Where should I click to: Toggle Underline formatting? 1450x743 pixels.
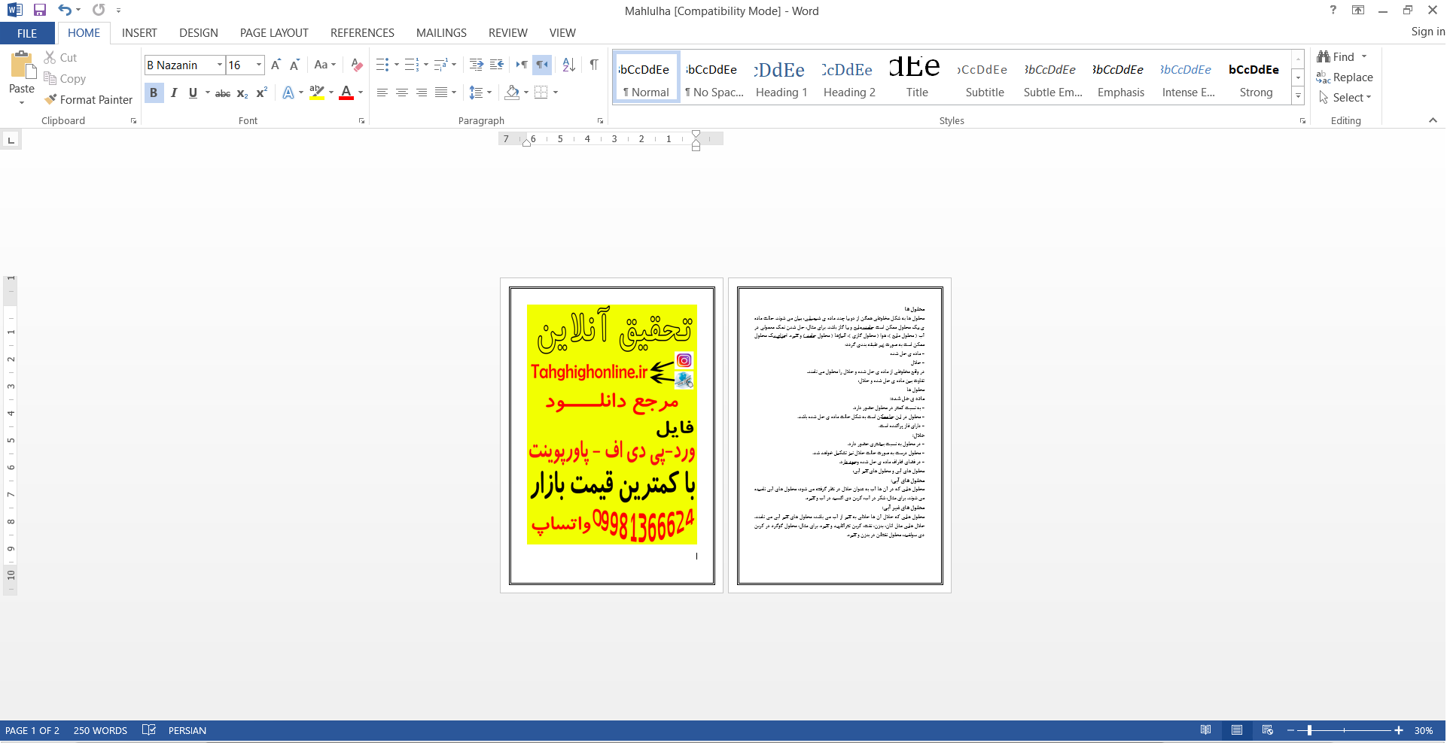click(193, 92)
